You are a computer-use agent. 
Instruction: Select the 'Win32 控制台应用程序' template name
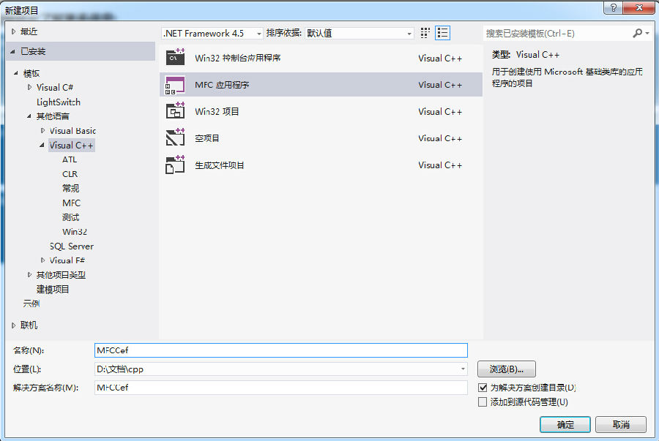238,58
